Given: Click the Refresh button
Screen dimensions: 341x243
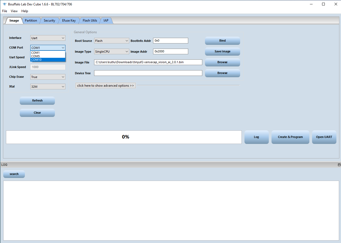Looking at the screenshot, I should point(37,100).
